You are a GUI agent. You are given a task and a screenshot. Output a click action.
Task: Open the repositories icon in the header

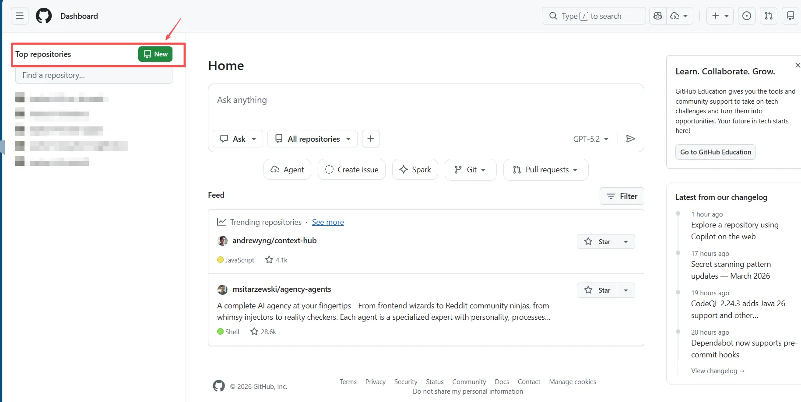(790, 16)
